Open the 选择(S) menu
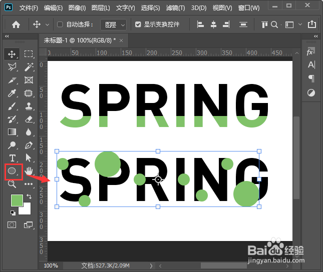Viewport: 323px width, 272px height. point(150,8)
